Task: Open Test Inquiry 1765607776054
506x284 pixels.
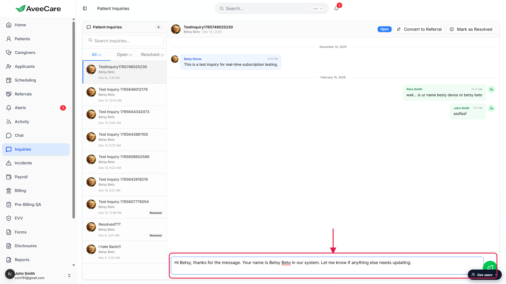Action: click(x=124, y=207)
